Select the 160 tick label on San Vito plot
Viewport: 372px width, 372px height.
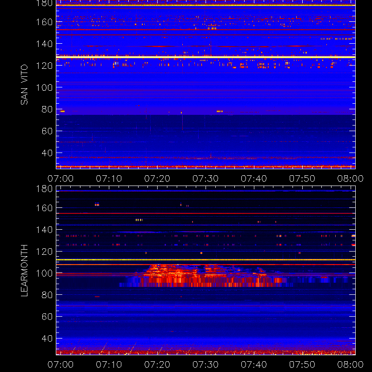pos(44,22)
